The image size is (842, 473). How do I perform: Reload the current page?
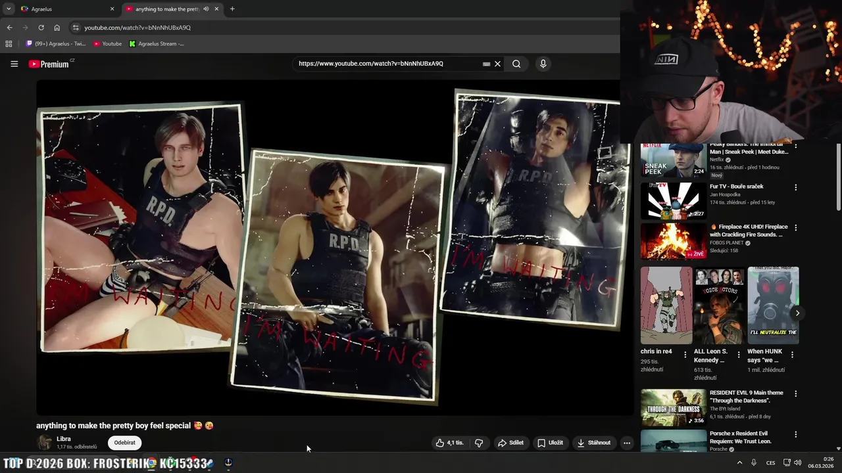pos(41,28)
